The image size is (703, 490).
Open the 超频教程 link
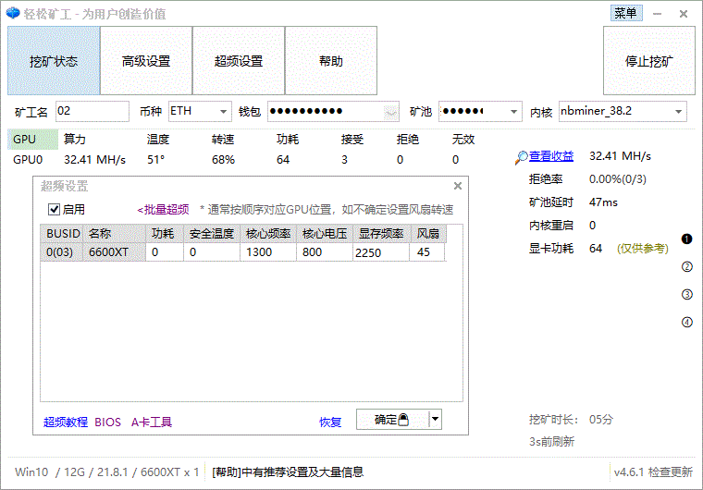click(x=66, y=422)
